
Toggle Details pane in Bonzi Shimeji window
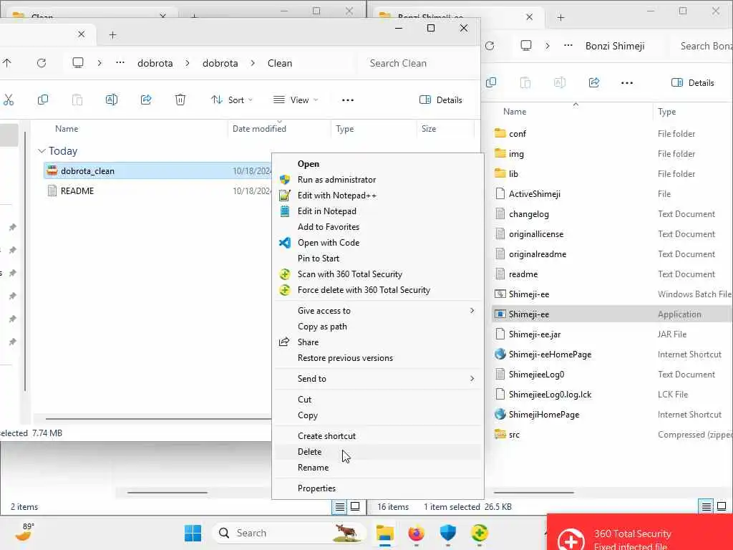[692, 83]
